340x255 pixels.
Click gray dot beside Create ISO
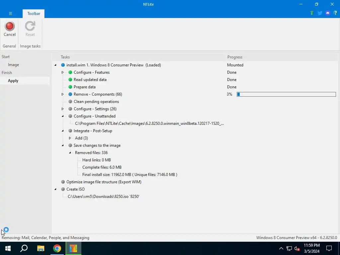(63, 189)
